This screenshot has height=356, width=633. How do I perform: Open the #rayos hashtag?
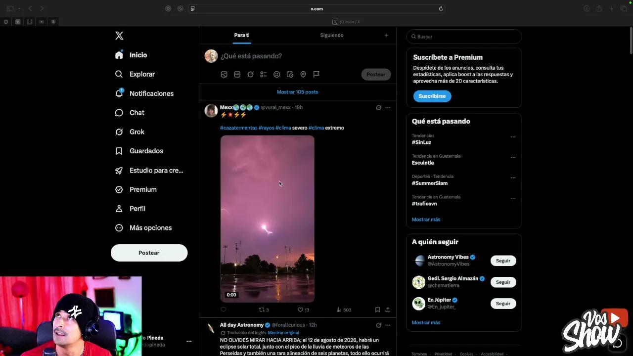click(x=267, y=128)
